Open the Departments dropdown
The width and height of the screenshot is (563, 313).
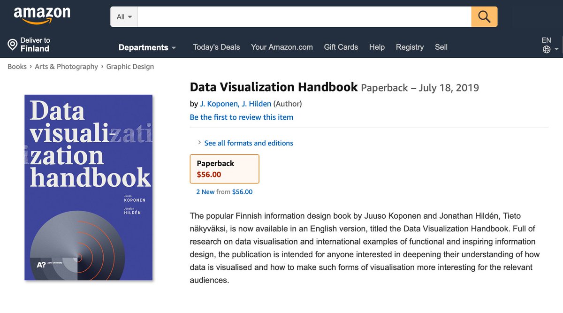(147, 47)
